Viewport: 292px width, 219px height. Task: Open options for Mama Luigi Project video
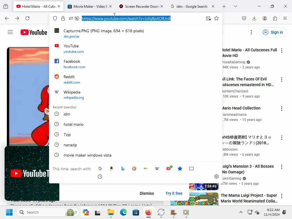pyautogui.click(x=282, y=196)
